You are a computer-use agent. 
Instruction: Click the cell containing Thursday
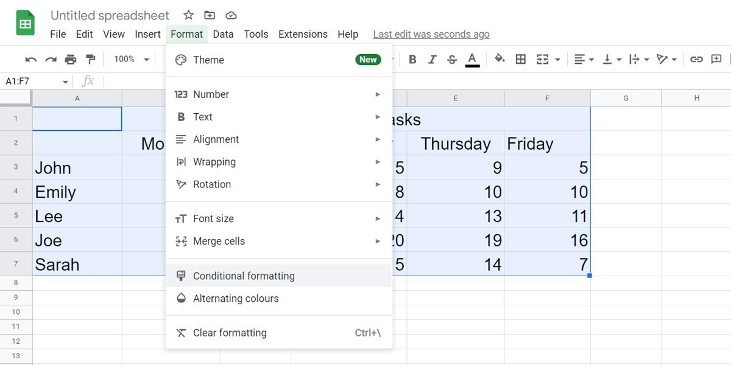[x=456, y=143]
